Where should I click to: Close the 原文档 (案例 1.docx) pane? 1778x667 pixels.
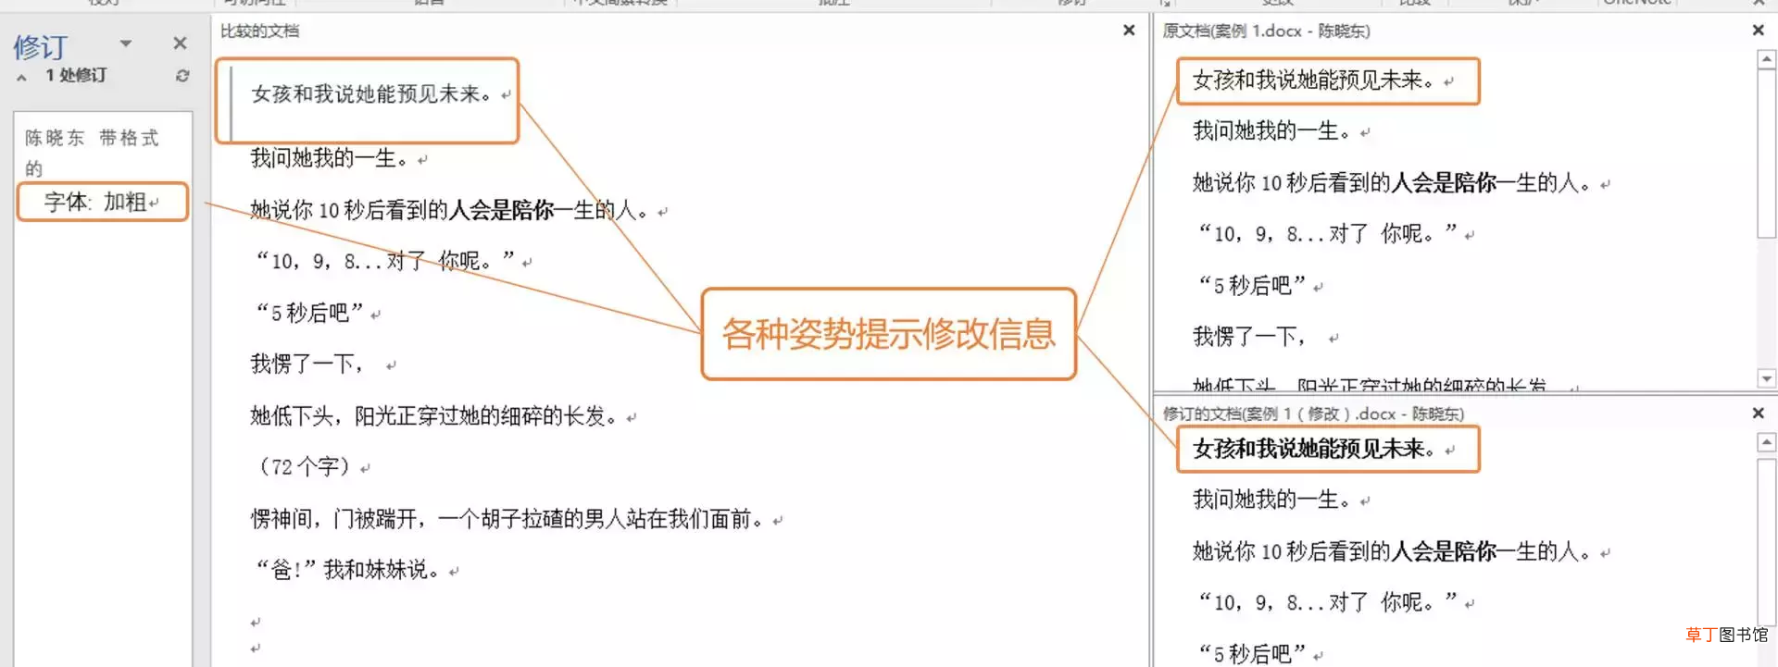pos(1759,31)
